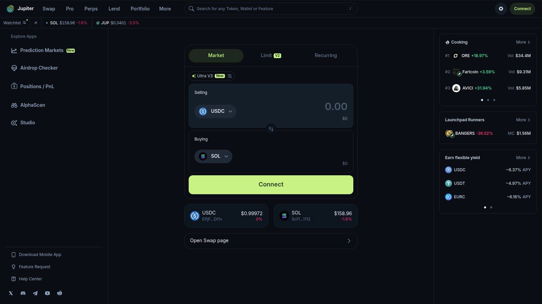The height and width of the screenshot is (304, 542).
Task: Go to Lend in top navigation
Action: (x=114, y=9)
